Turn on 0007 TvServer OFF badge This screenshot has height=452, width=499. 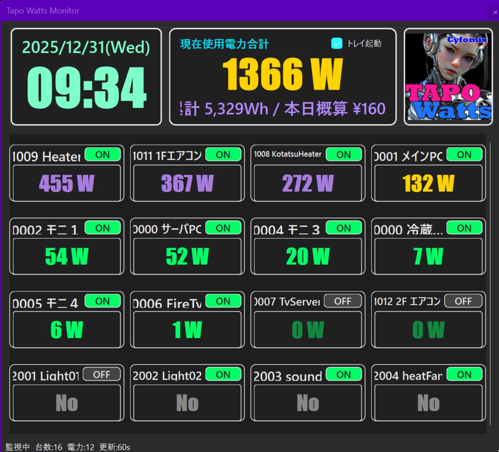[343, 301]
